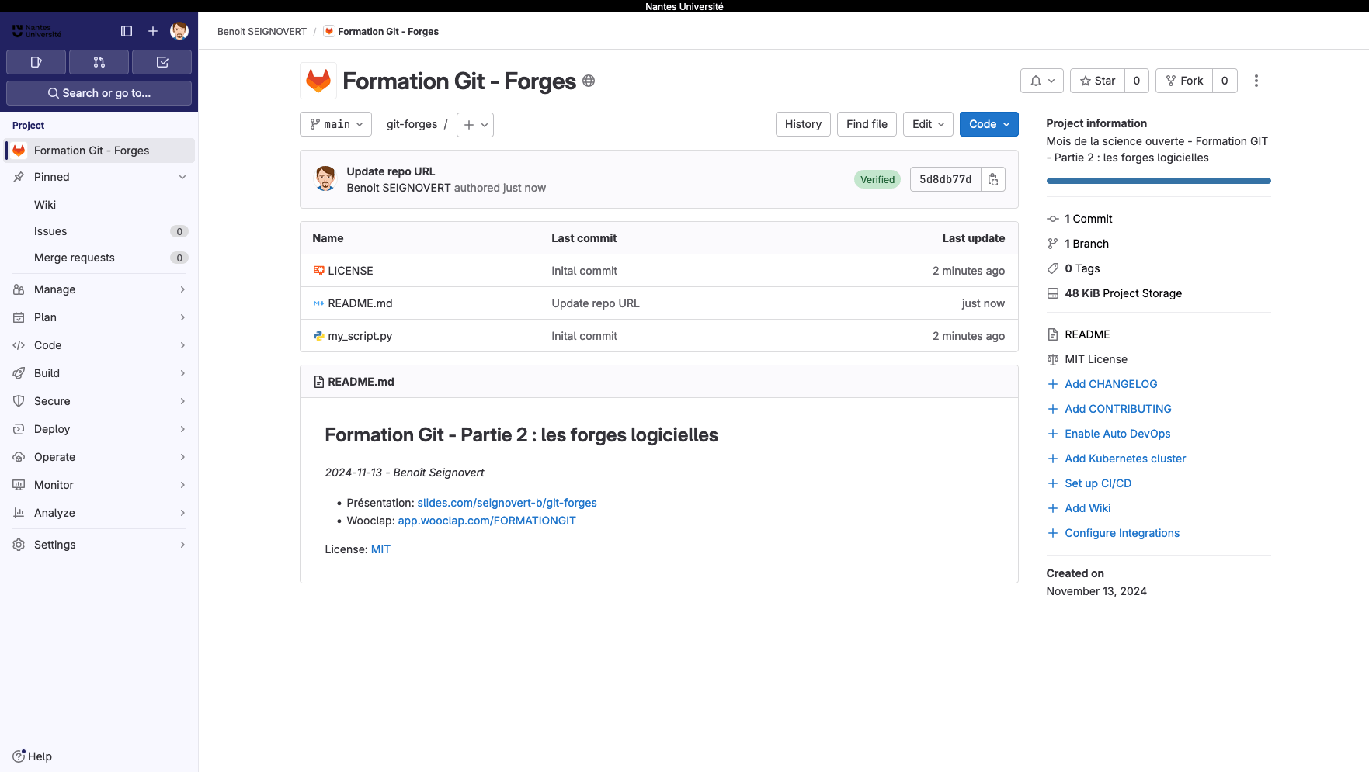Open the to-do list shortcut icon

tap(162, 62)
